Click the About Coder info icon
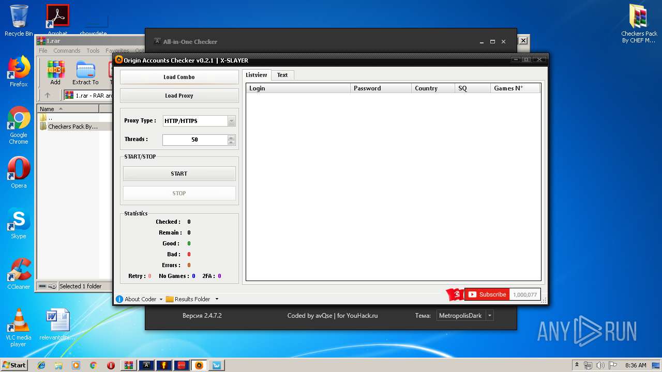 [x=119, y=299]
